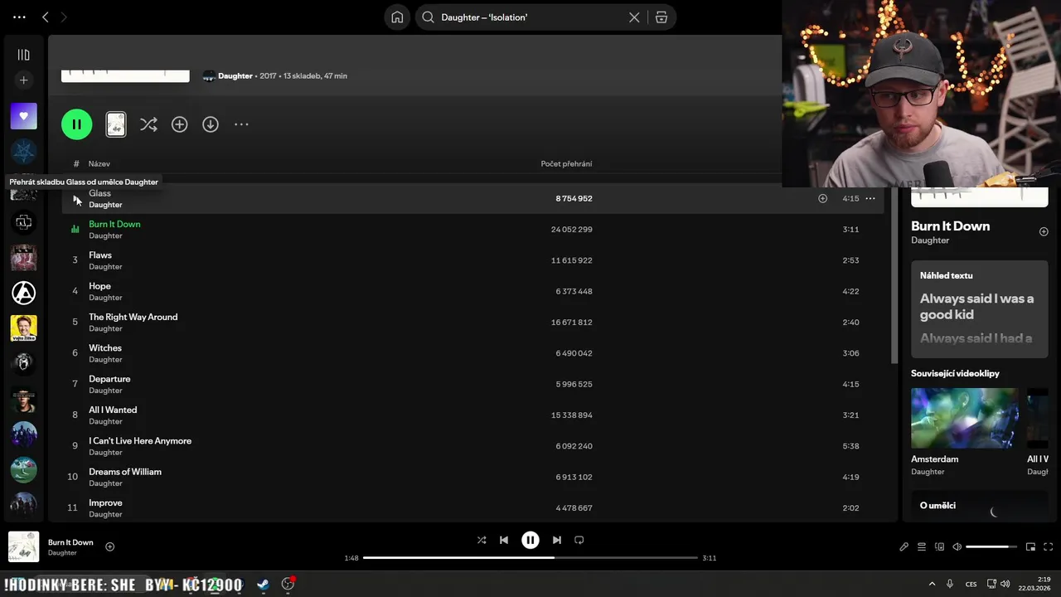Enter full screen mode
The height and width of the screenshot is (597, 1061).
(1049, 547)
